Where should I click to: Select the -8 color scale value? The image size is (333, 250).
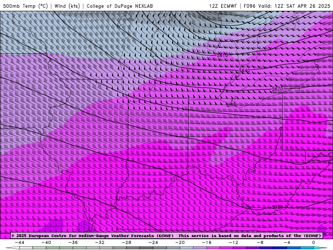coord(261,242)
